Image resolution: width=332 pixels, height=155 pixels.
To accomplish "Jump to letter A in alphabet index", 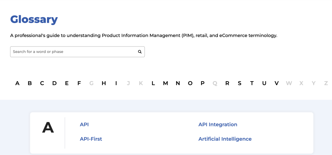I will 18,83.
